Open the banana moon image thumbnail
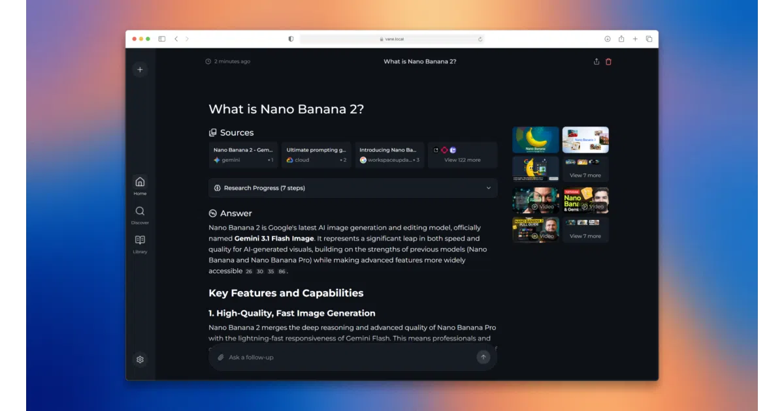Screen dimensions: 784x411 tap(536, 140)
